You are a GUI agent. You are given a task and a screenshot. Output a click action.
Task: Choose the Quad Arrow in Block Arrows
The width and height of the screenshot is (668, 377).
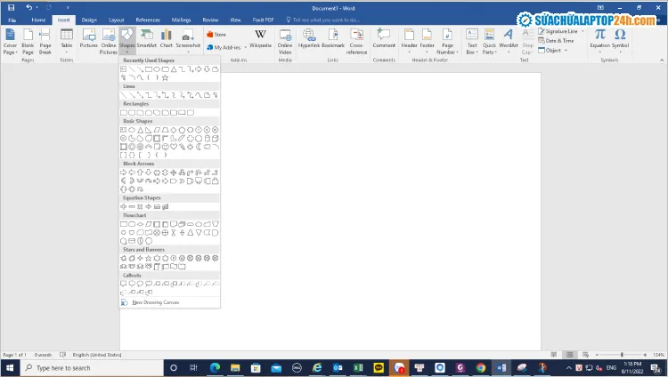[174, 172]
